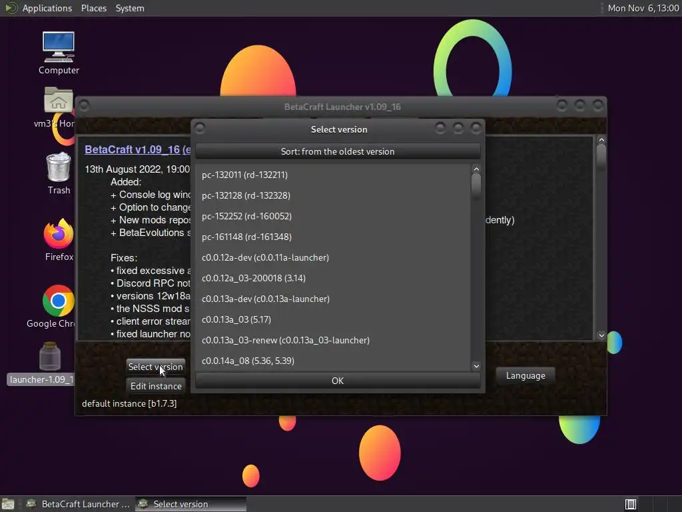The width and height of the screenshot is (682, 512).
Task: Open the Language button
Action: [525, 376]
